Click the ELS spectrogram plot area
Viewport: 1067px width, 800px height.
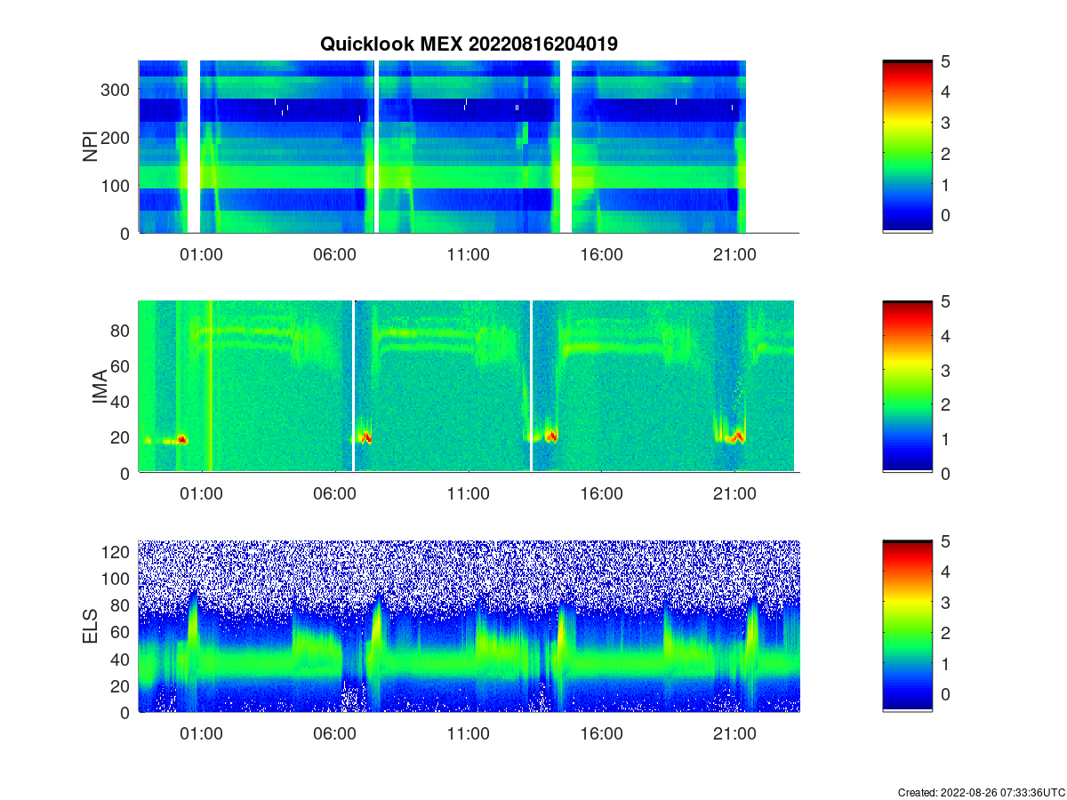tap(469, 626)
